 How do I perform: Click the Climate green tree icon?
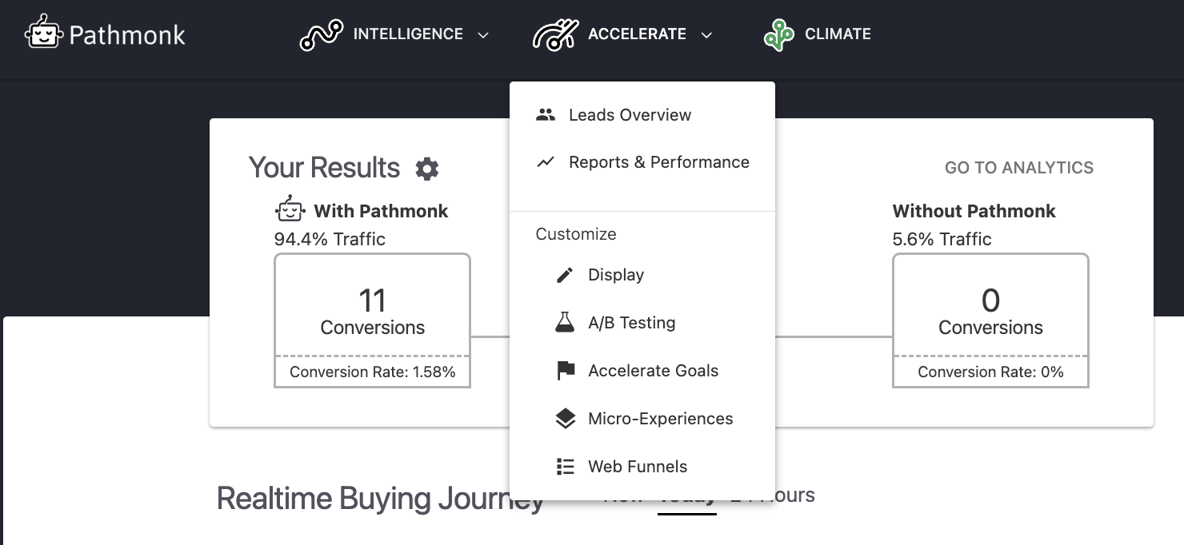click(778, 34)
